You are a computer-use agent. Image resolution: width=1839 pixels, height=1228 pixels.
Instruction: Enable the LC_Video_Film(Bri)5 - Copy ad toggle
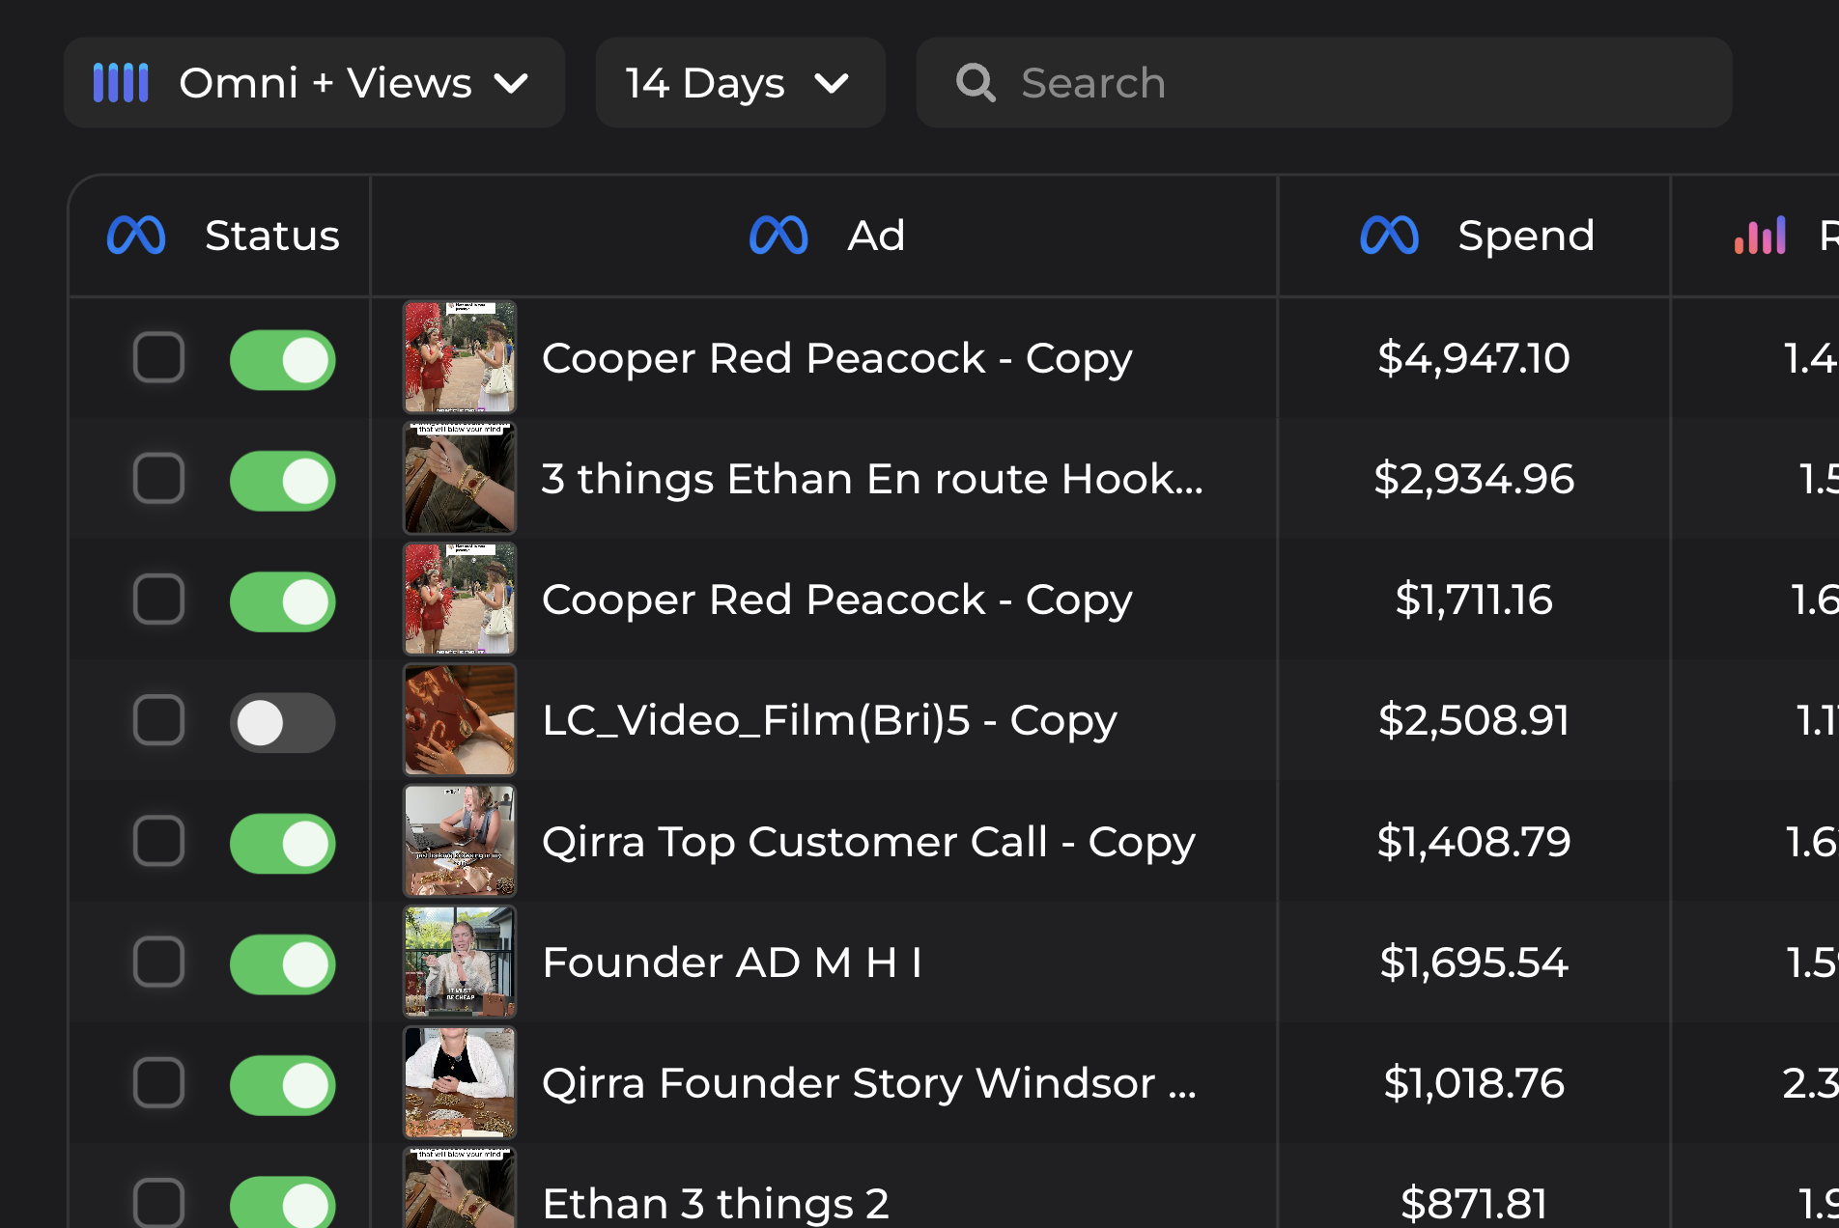(282, 722)
